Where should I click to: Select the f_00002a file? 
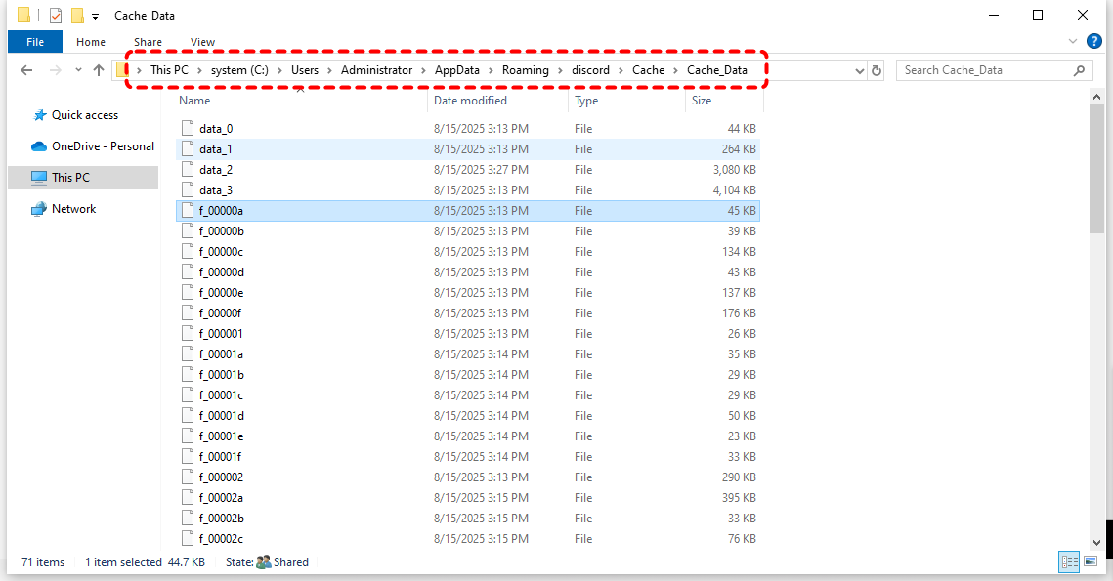pyautogui.click(x=468, y=498)
